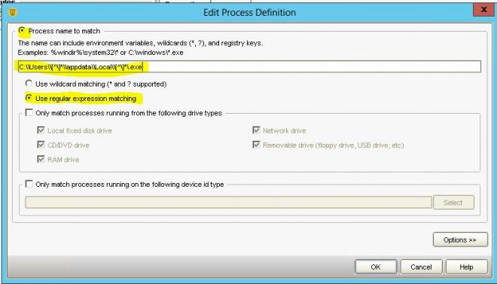Screen dimensions: 497x284
Task: Expand the Options >> button
Action: coord(460,240)
